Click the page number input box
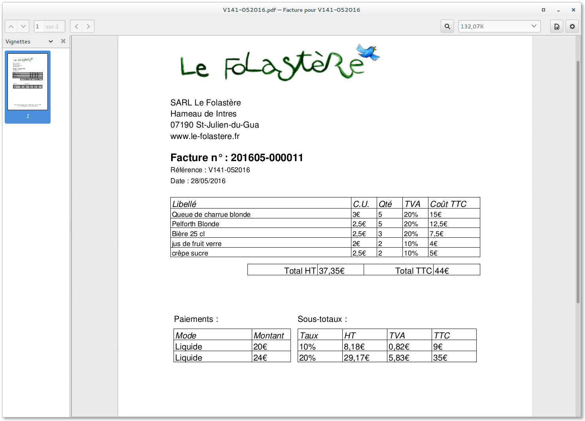This screenshot has height=421, width=585. (39, 26)
